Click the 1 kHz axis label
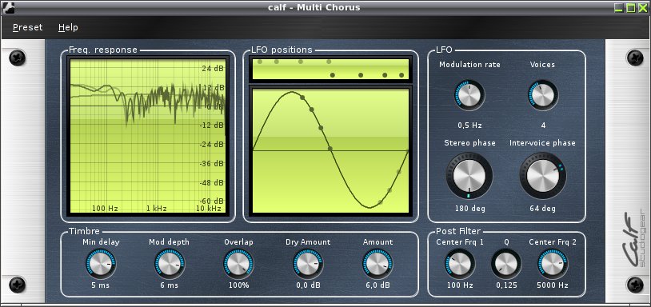The image size is (651, 307). tap(156, 208)
